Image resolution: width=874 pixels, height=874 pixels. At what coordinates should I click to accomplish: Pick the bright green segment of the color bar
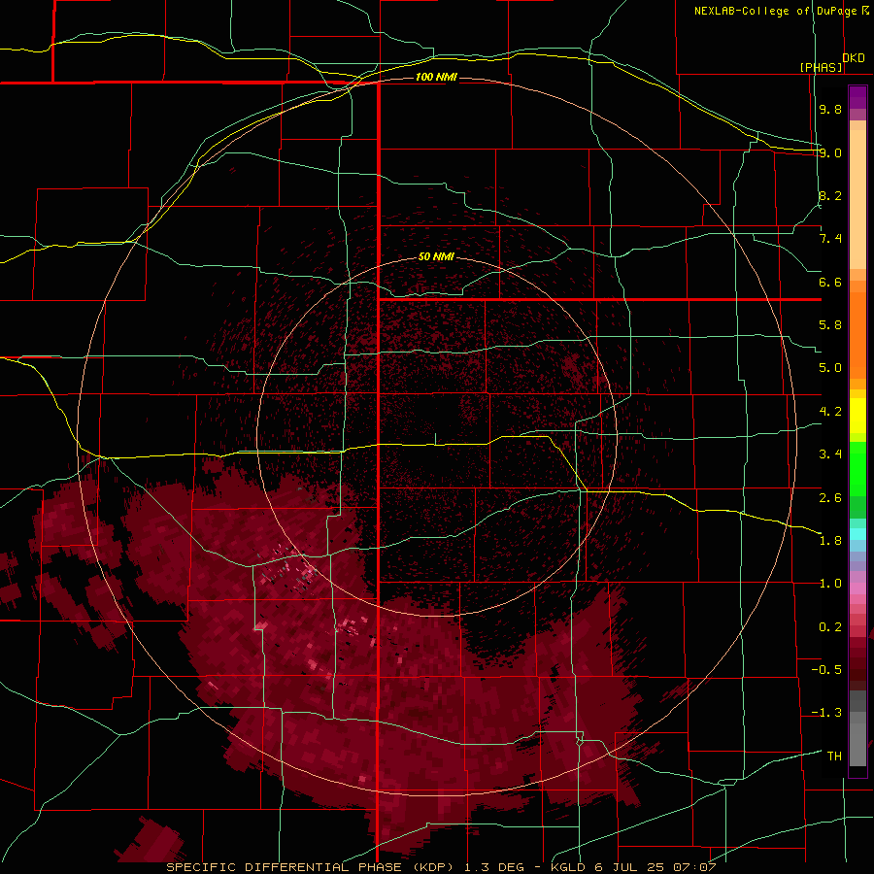coord(857,468)
